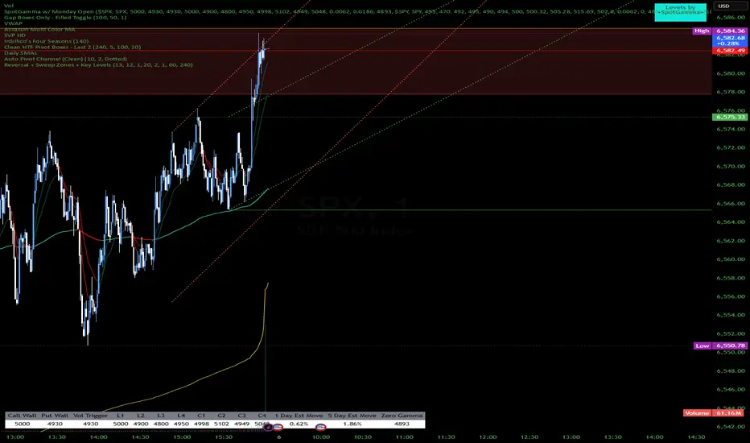Select the Gap Boxes Only indicator legend
750x443 pixels.
(65, 17)
